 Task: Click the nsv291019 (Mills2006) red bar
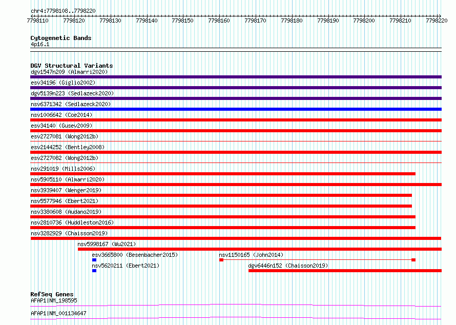pyautogui.click(x=223, y=174)
